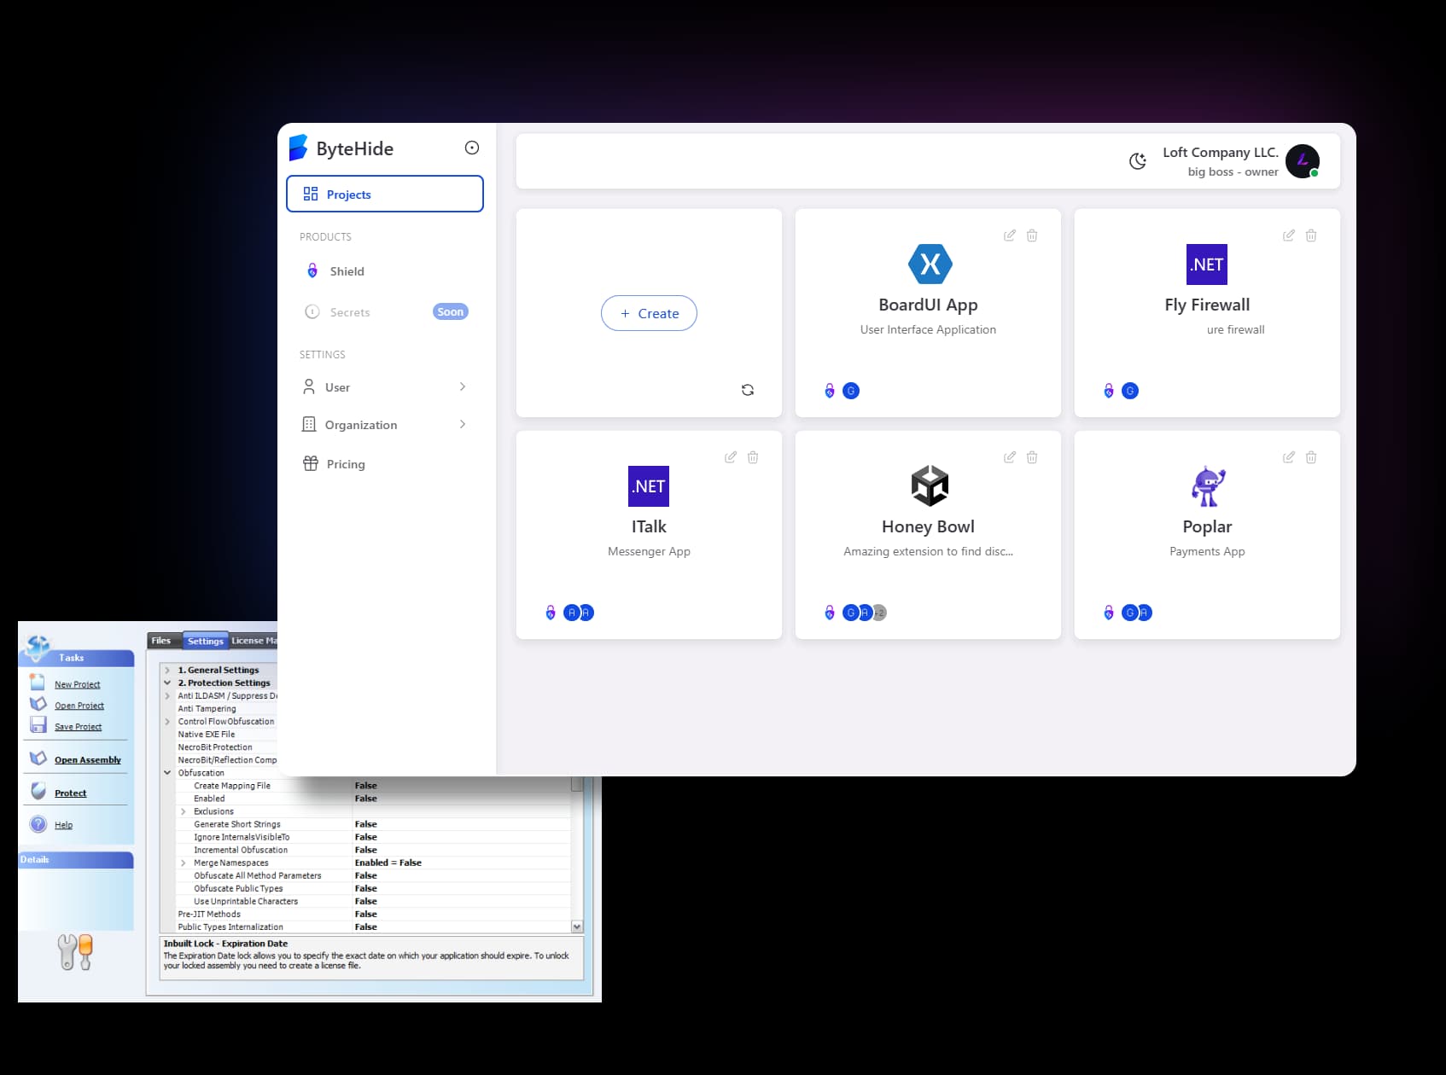
Task: Edit the BoardUI App project
Action: point(1010,235)
